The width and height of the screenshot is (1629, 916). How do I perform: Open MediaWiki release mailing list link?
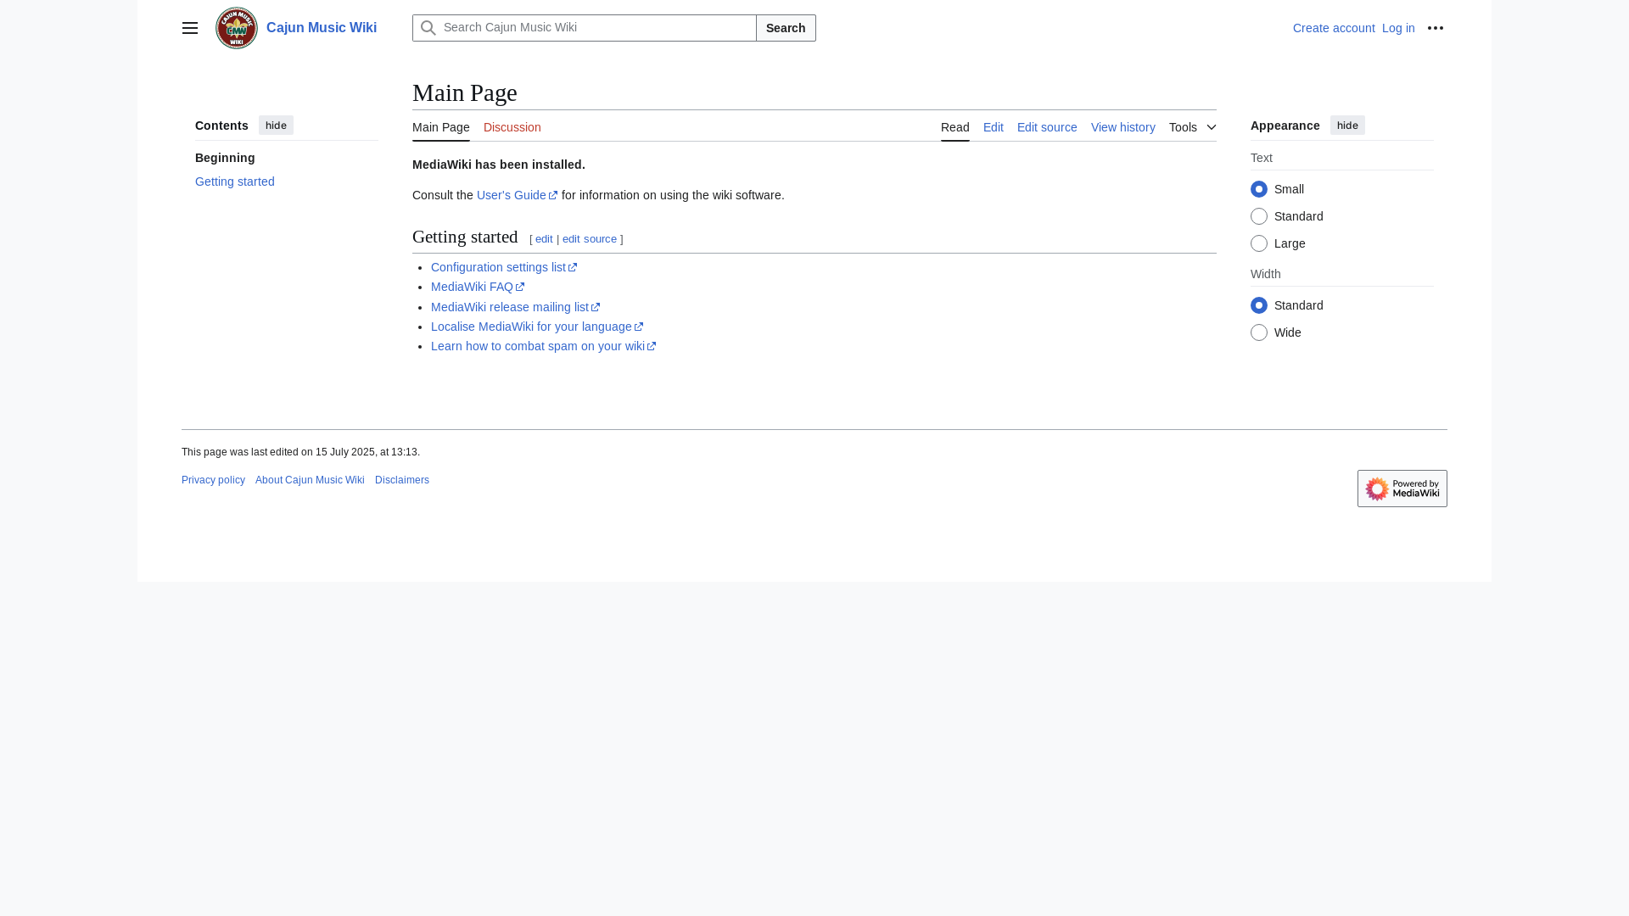click(515, 307)
